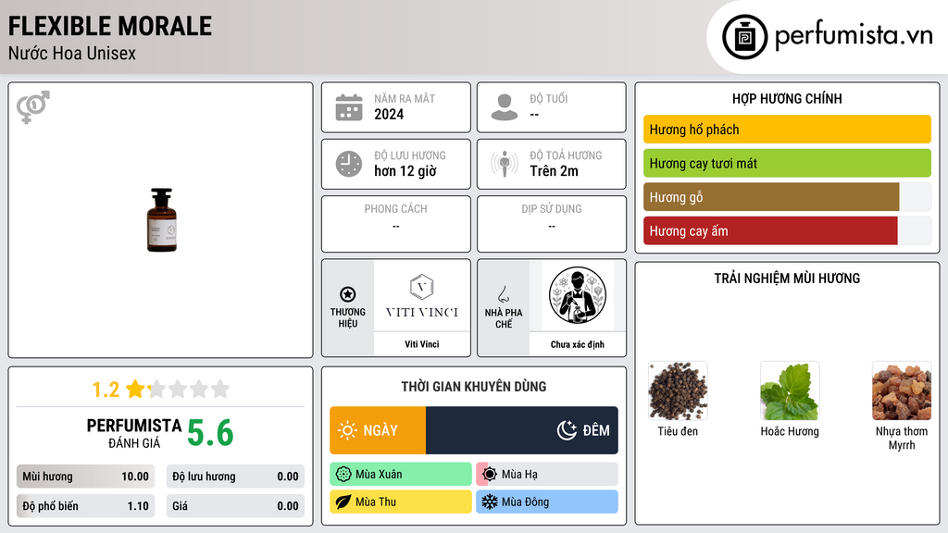Viewport: 948px width, 533px height.
Task: Click the perfume bottle product image
Action: 162,220
